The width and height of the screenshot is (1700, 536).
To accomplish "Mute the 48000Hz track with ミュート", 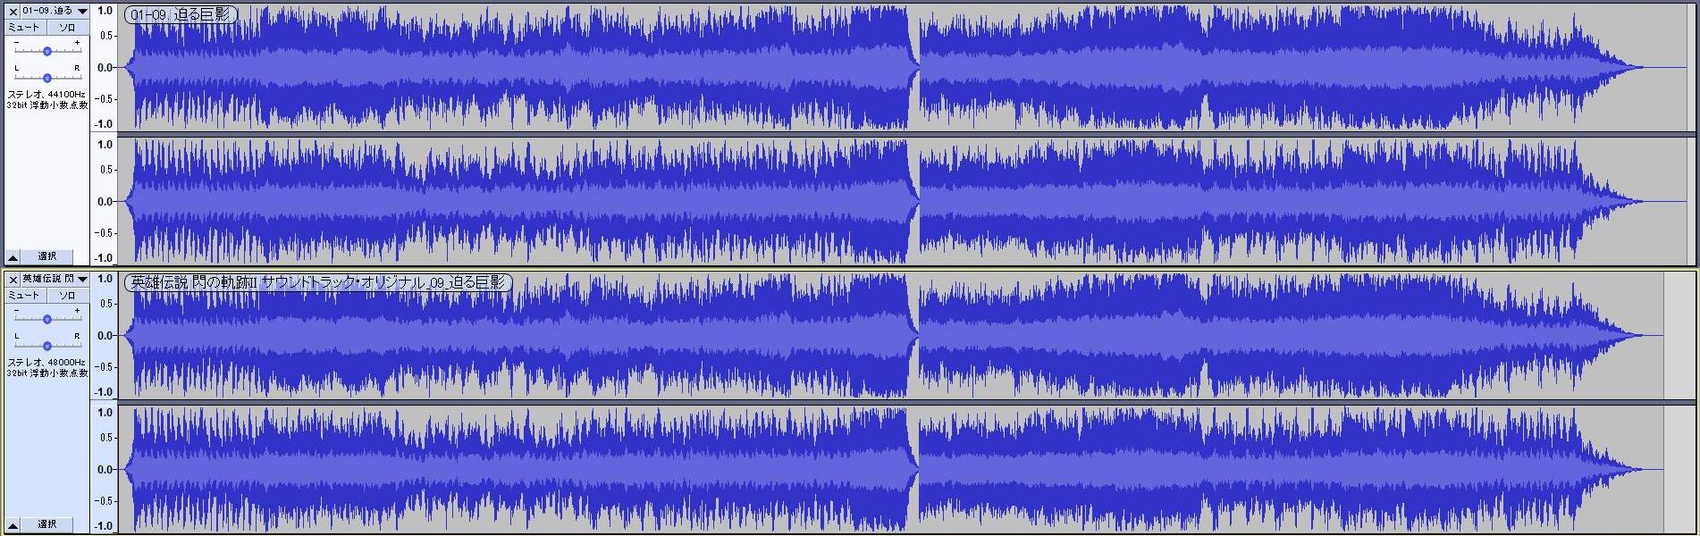I will 24,296.
